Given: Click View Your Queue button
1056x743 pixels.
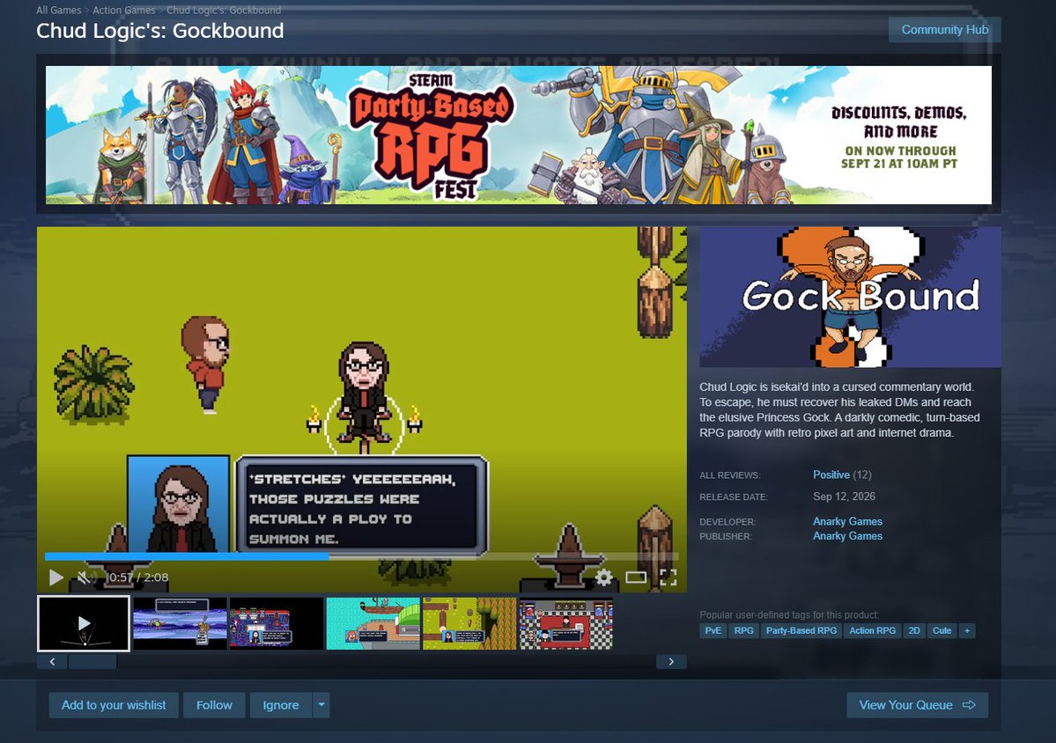Looking at the screenshot, I should 917,705.
